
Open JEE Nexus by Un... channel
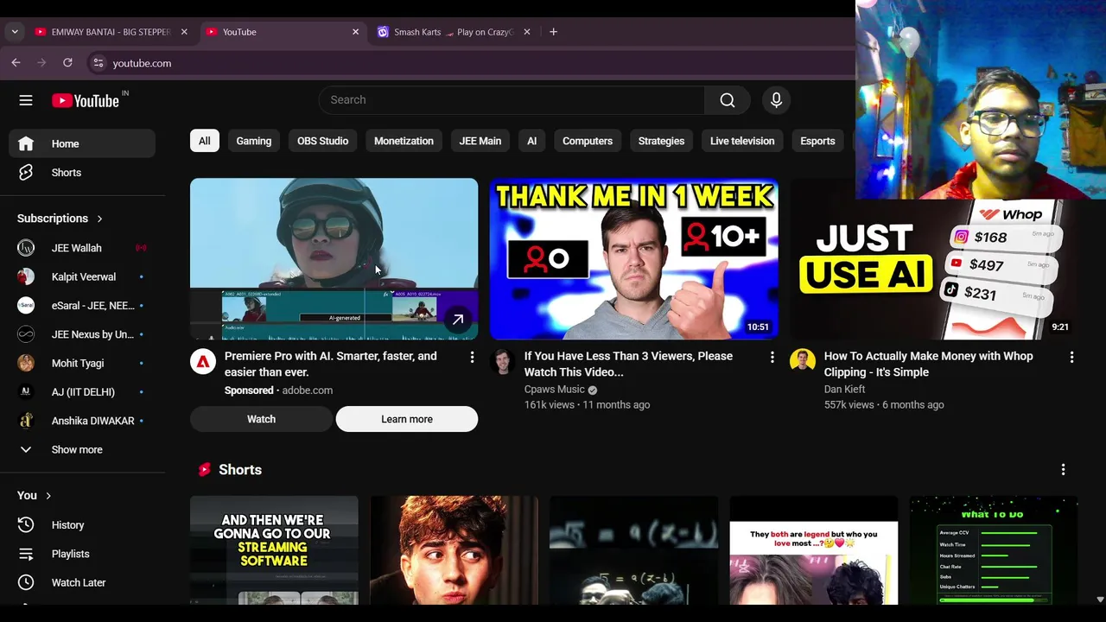point(82,334)
